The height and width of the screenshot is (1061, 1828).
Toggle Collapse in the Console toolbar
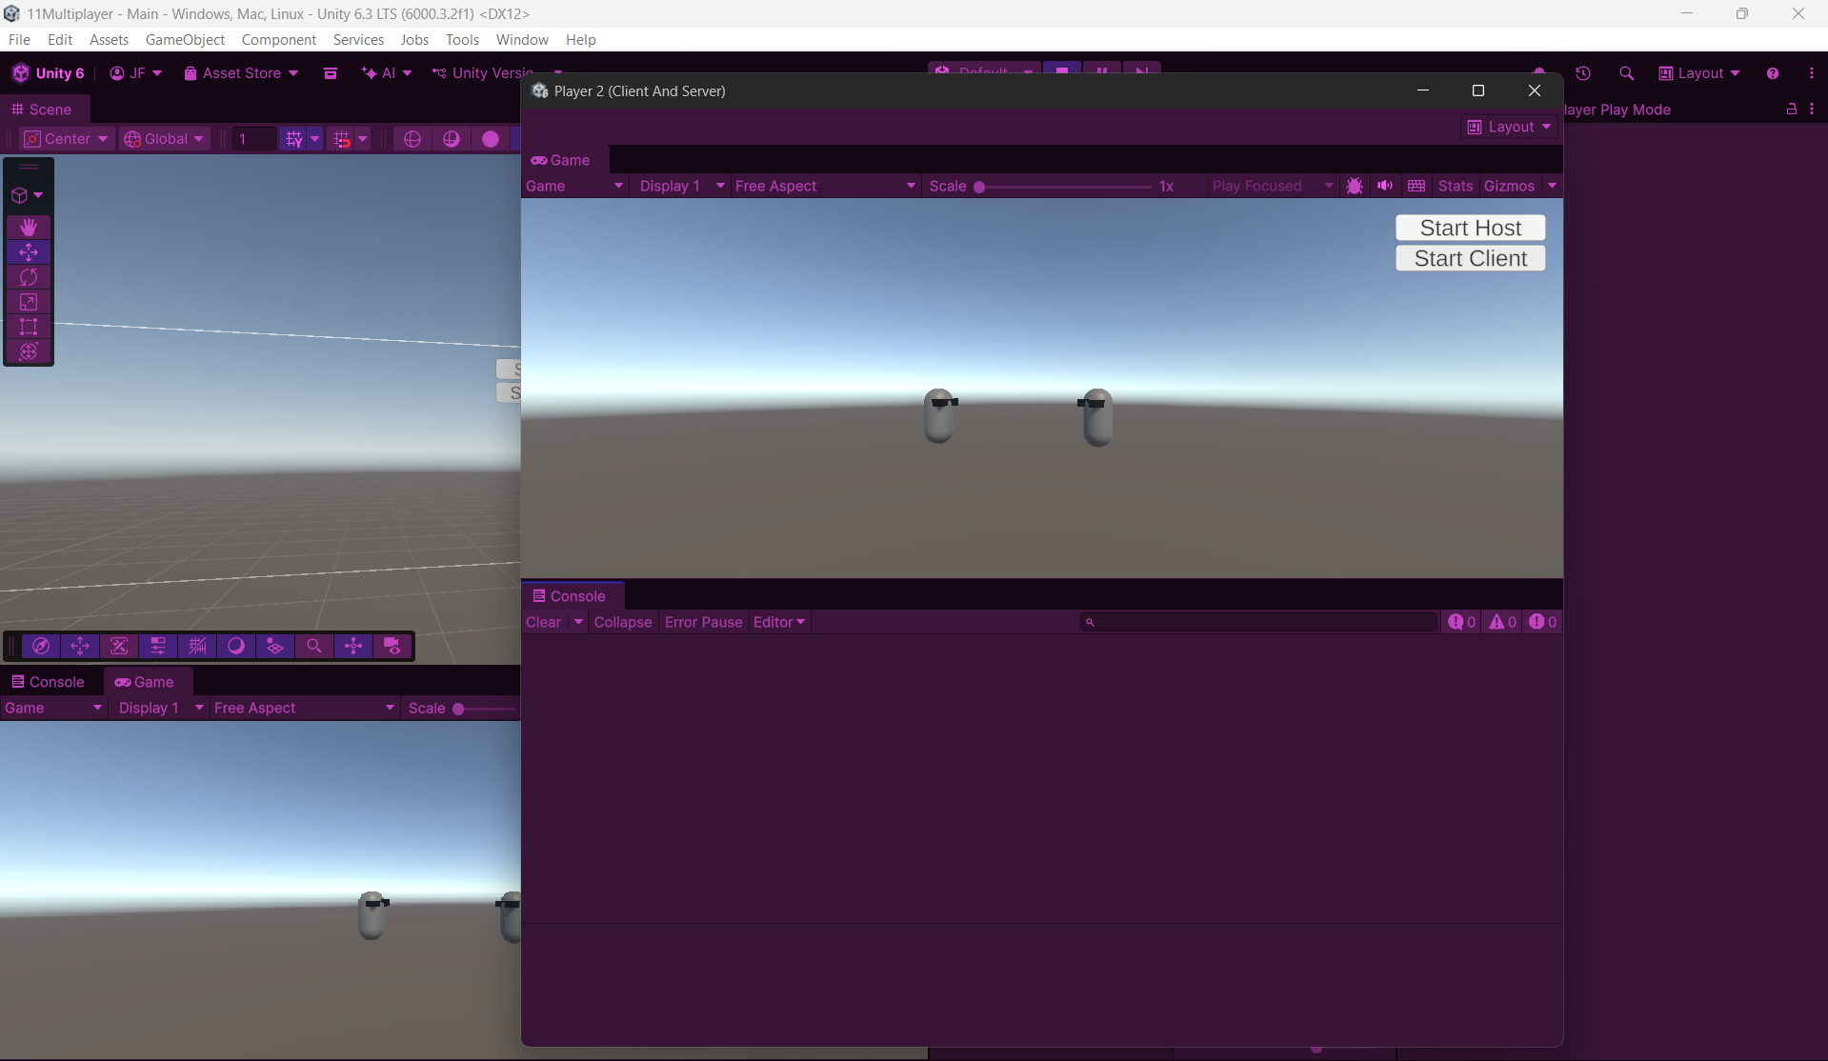pyautogui.click(x=622, y=622)
